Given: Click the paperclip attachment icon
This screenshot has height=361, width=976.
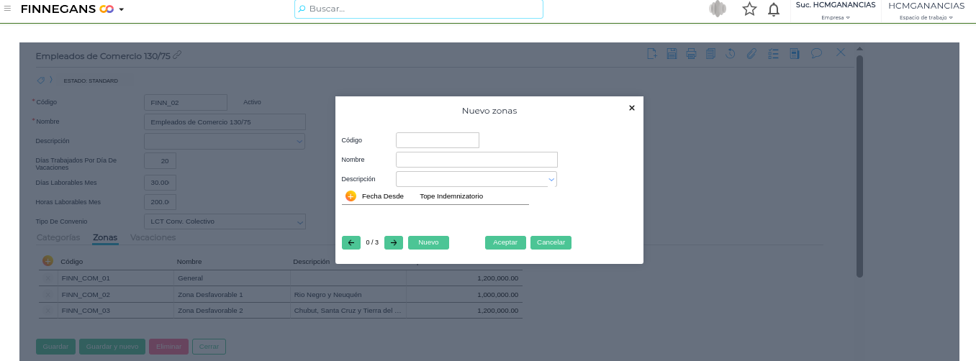Looking at the screenshot, I should (751, 53).
